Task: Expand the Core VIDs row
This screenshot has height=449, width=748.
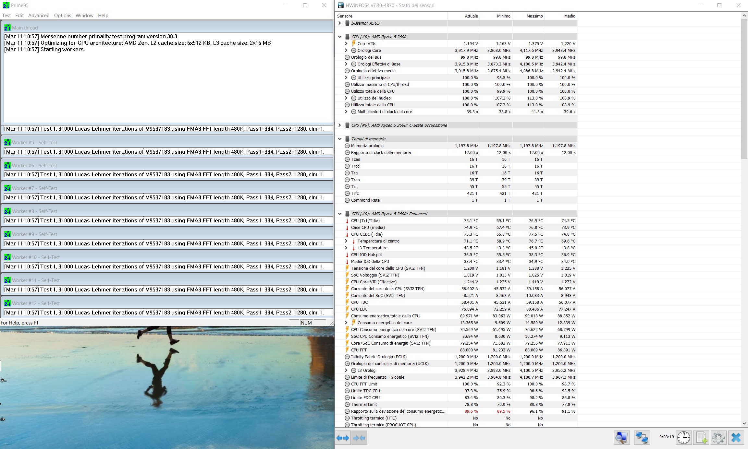Action: coord(346,44)
